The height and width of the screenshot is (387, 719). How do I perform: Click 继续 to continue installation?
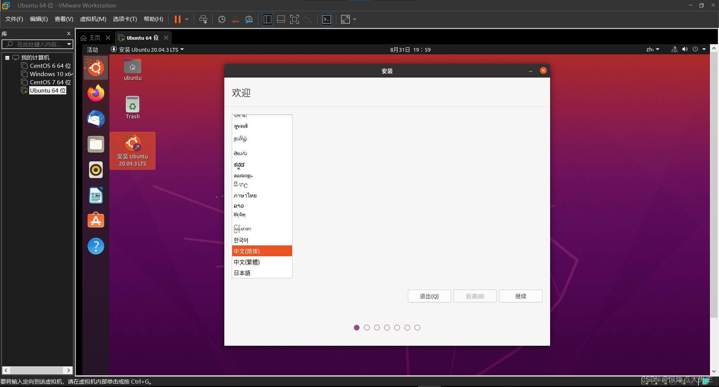[x=521, y=296]
